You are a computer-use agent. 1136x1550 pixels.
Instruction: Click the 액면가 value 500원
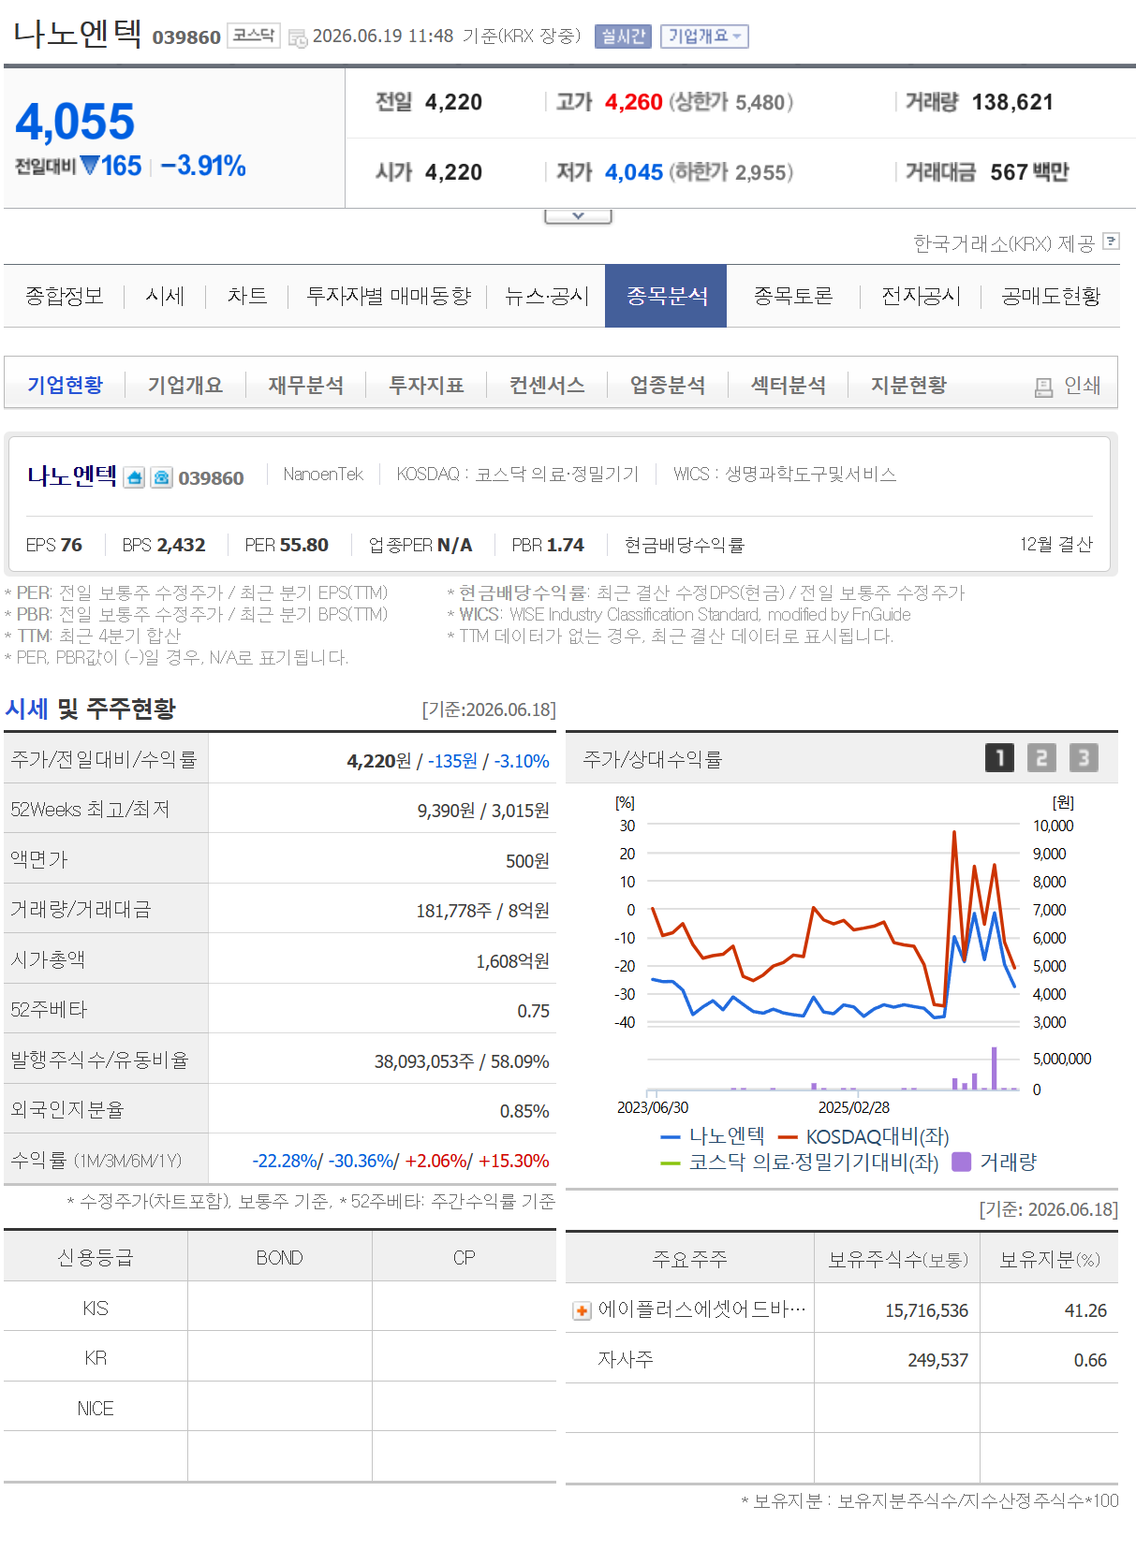[x=527, y=861]
